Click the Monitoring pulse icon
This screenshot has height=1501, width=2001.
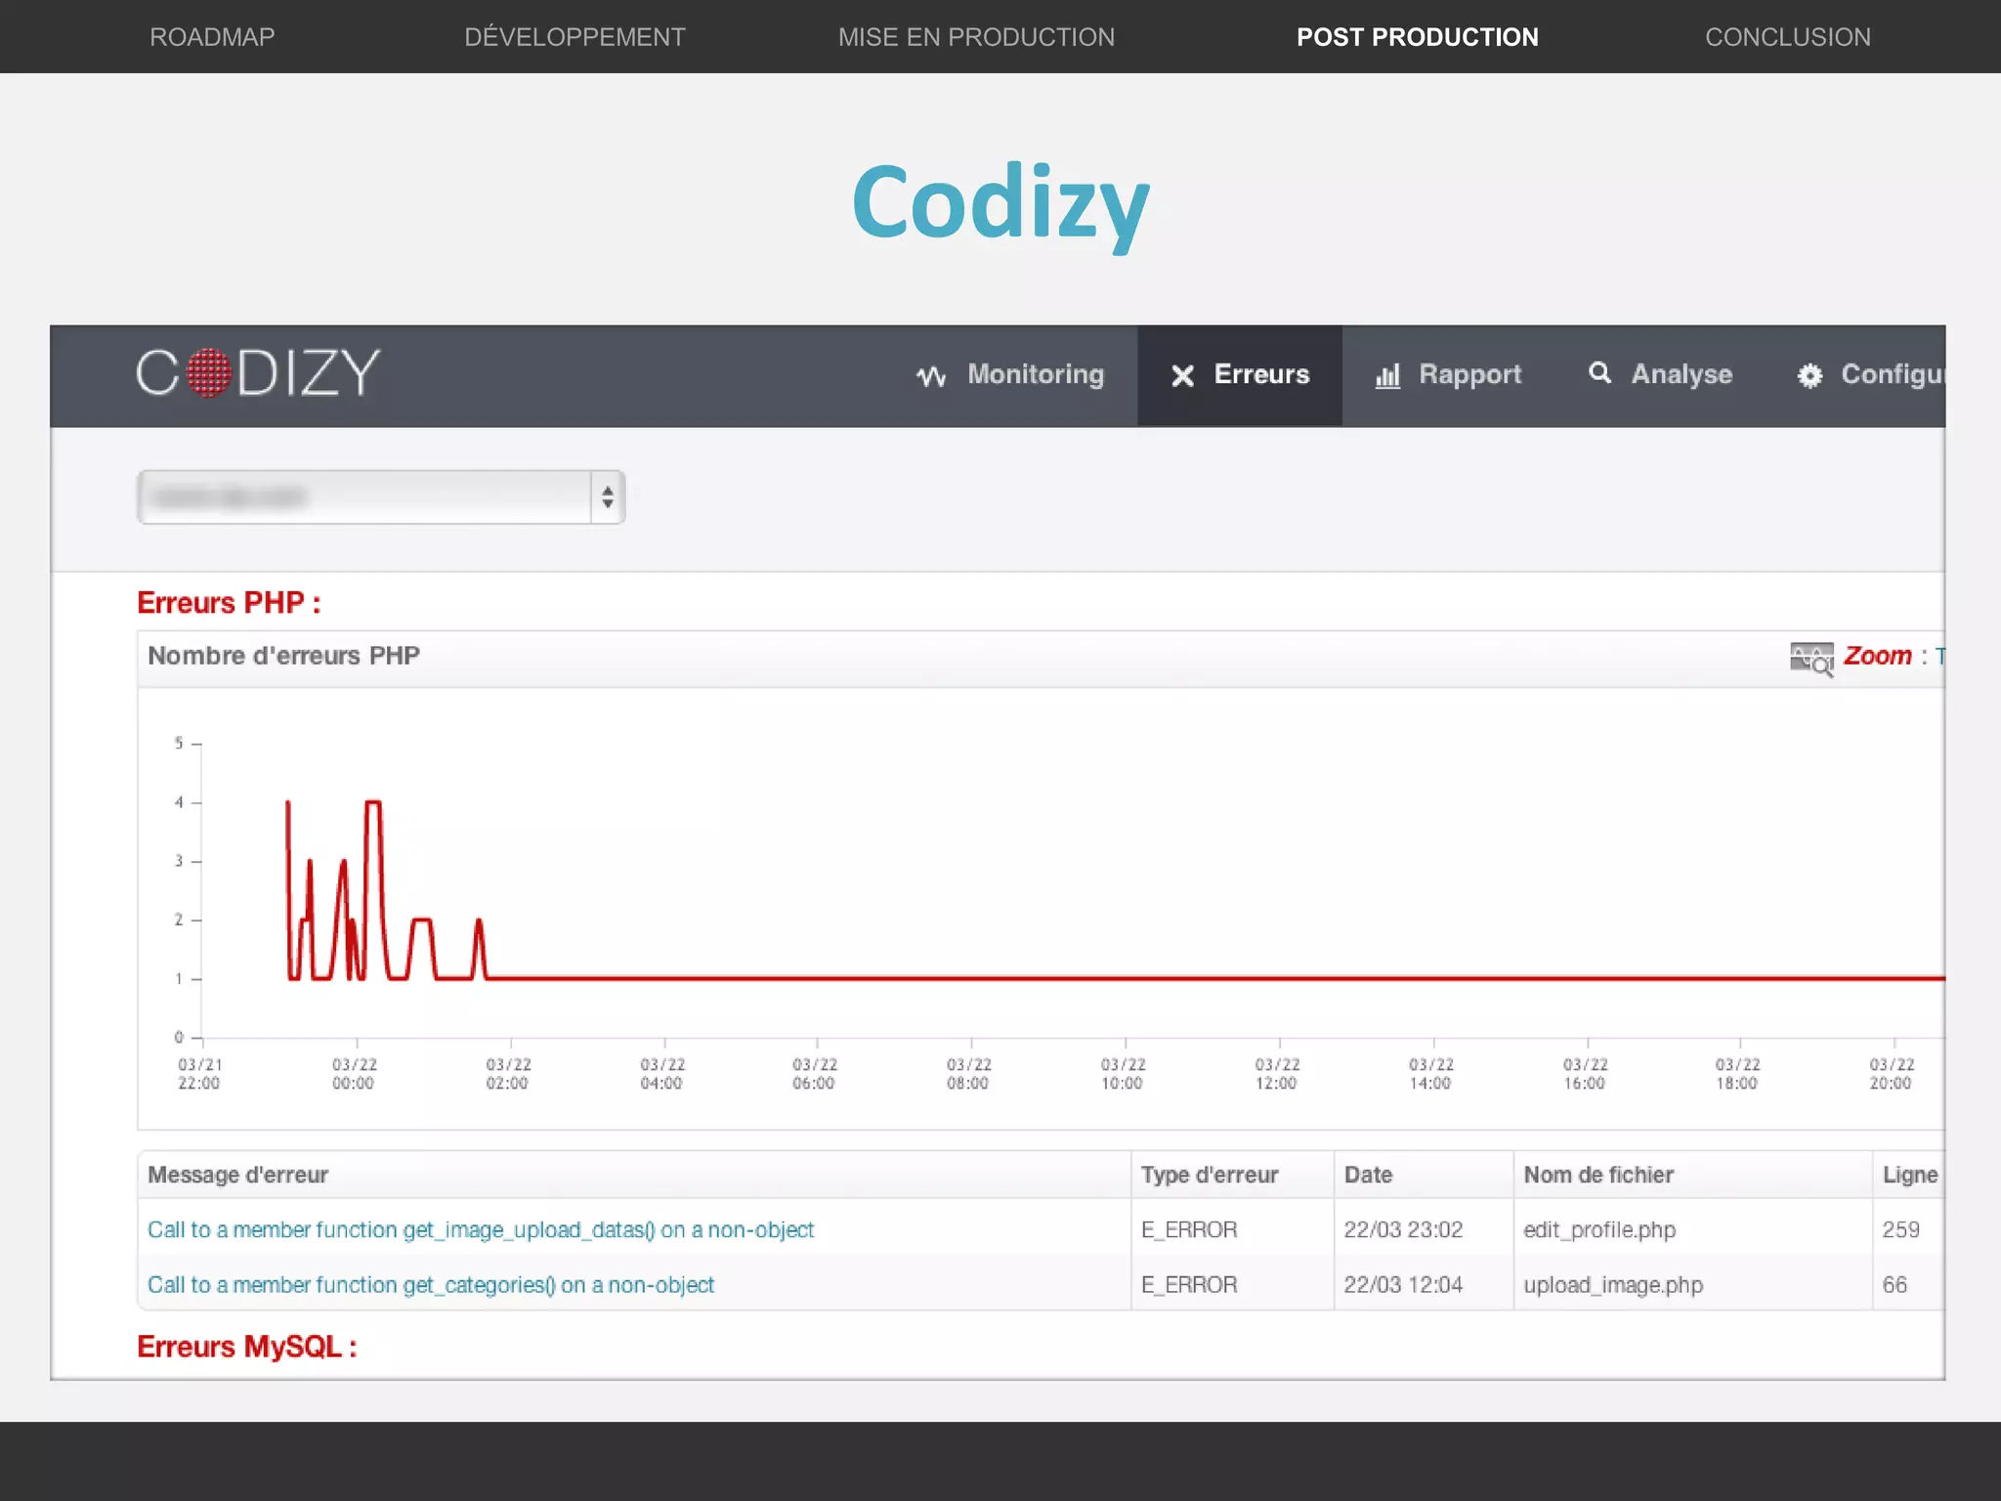point(931,376)
